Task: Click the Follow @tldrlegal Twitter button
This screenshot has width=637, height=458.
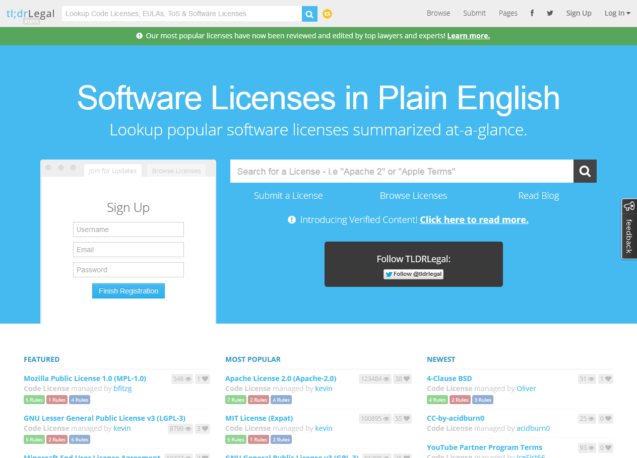Action: pos(413,274)
